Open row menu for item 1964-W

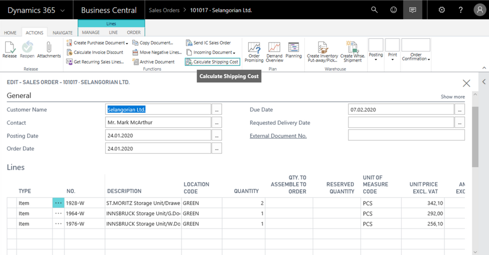click(x=58, y=213)
